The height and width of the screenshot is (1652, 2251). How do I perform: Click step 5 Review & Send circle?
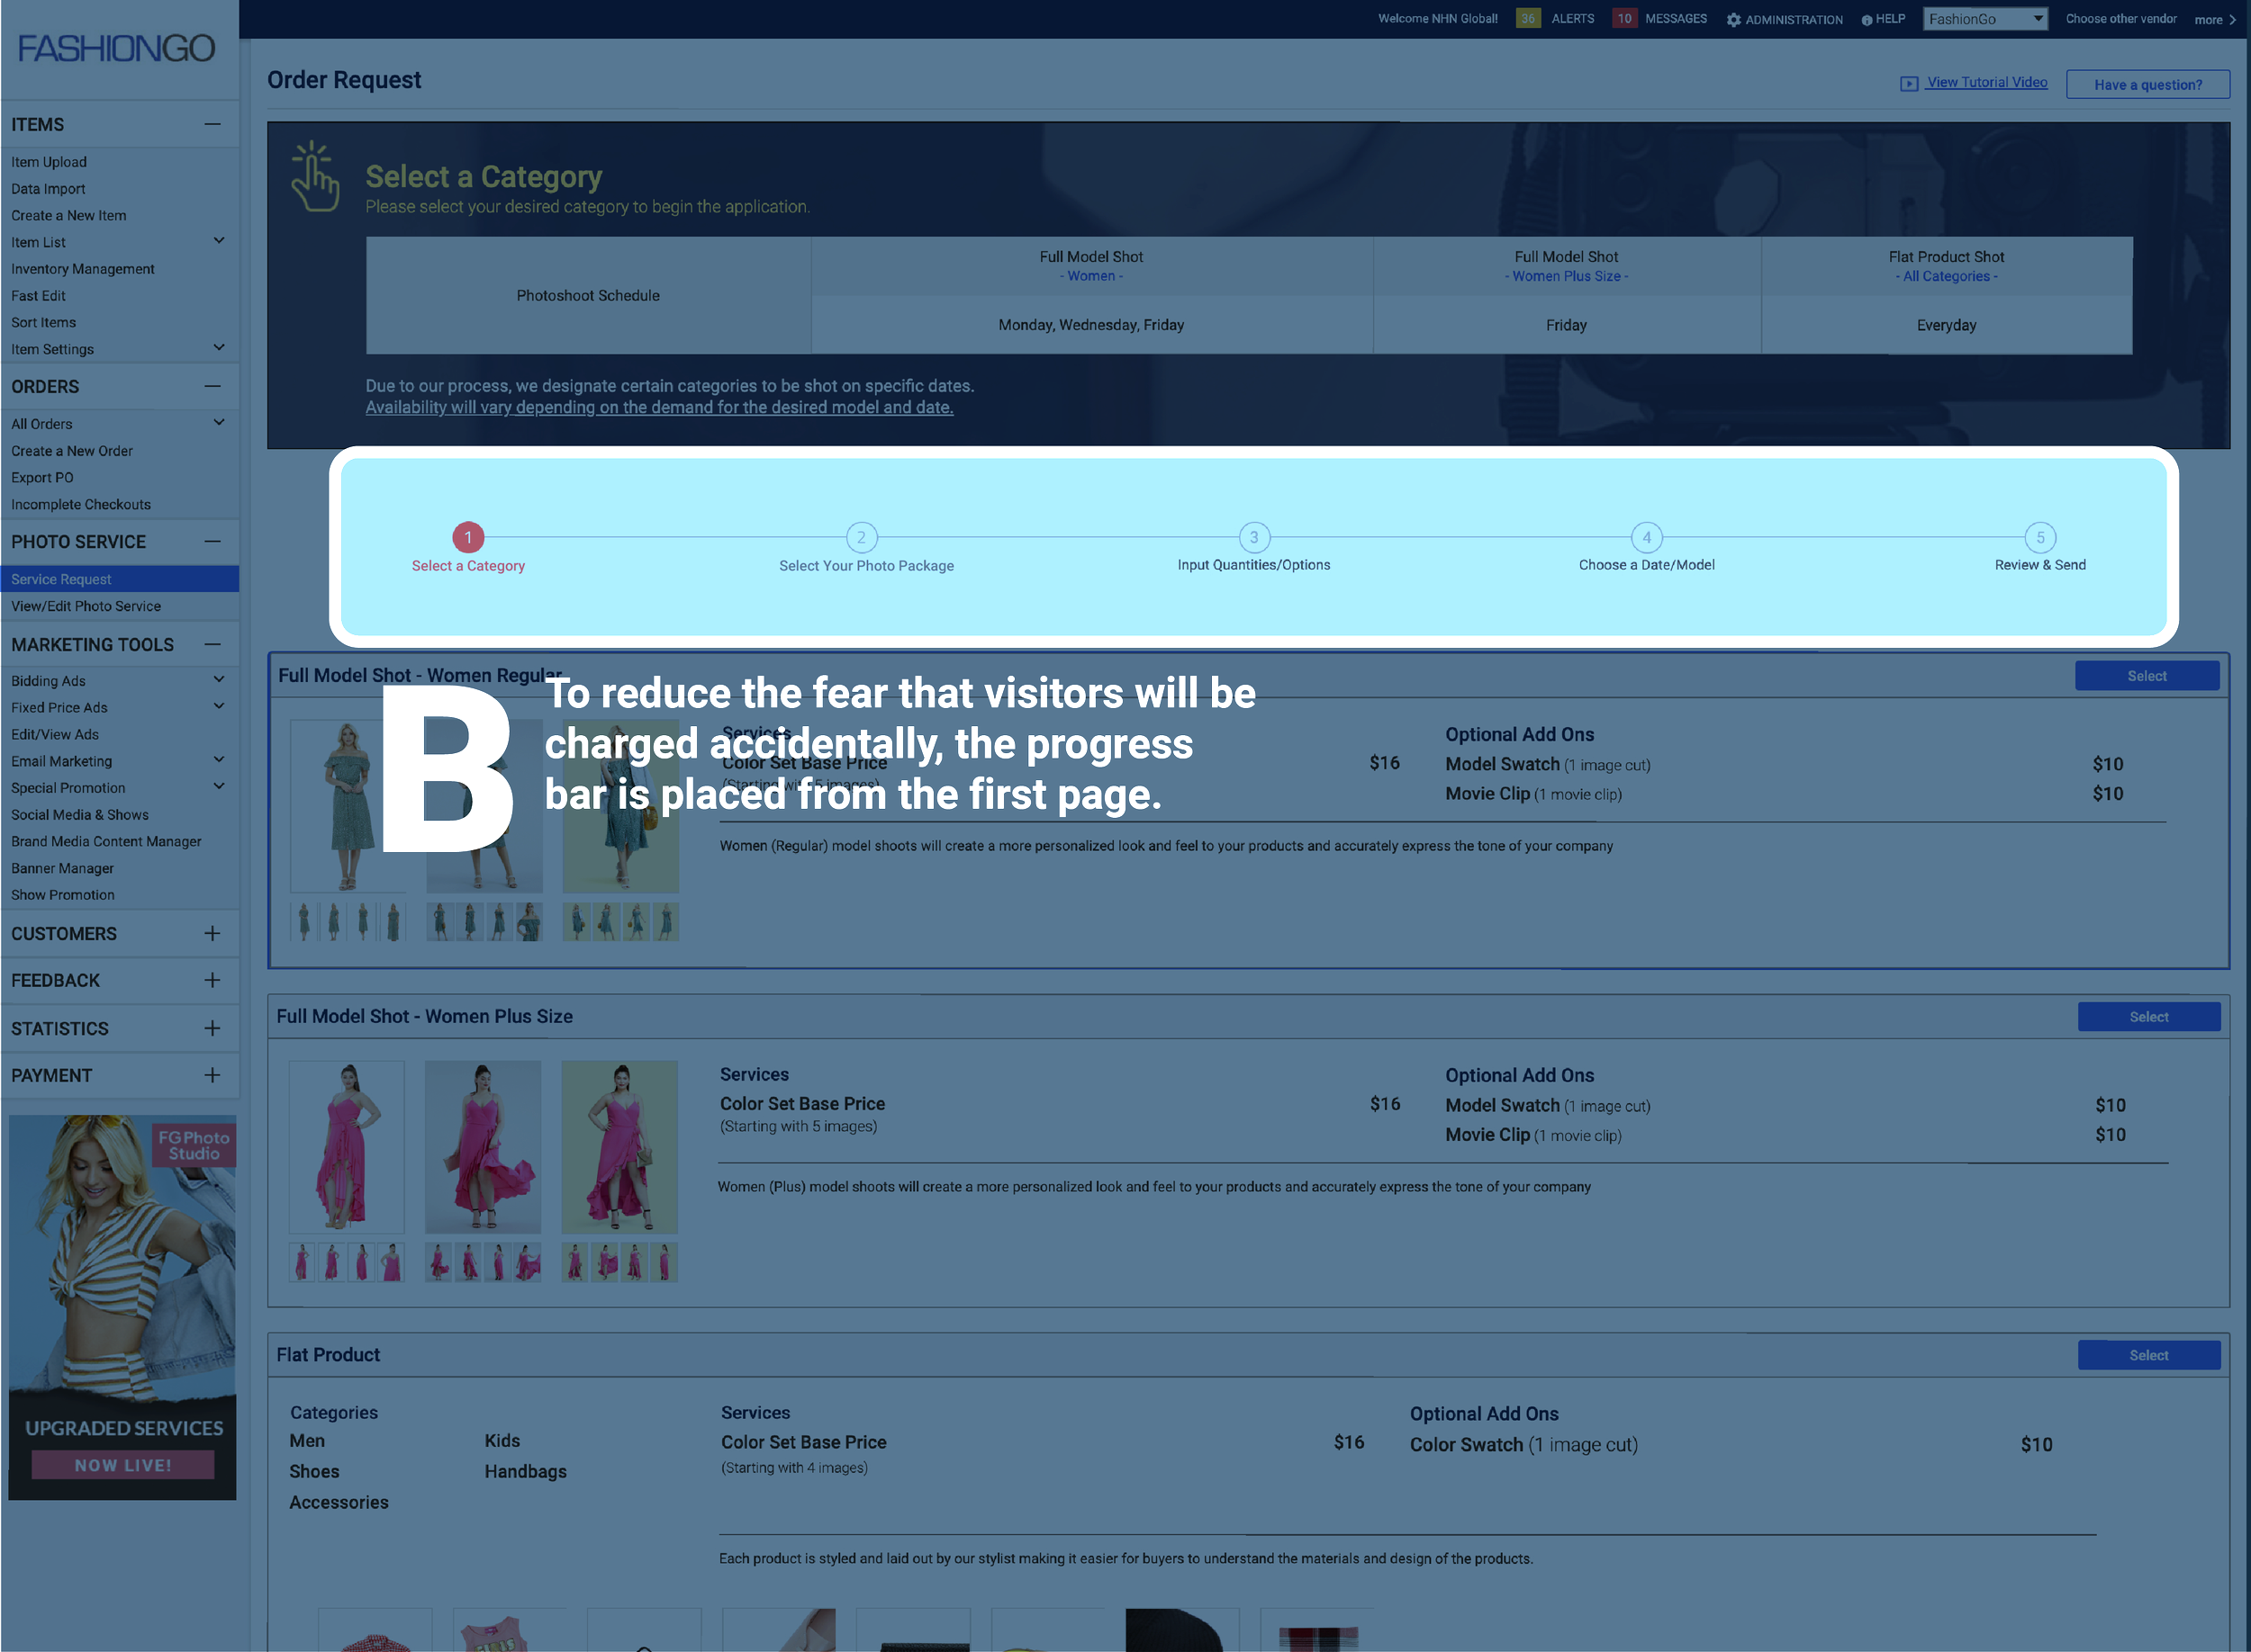(x=2040, y=537)
